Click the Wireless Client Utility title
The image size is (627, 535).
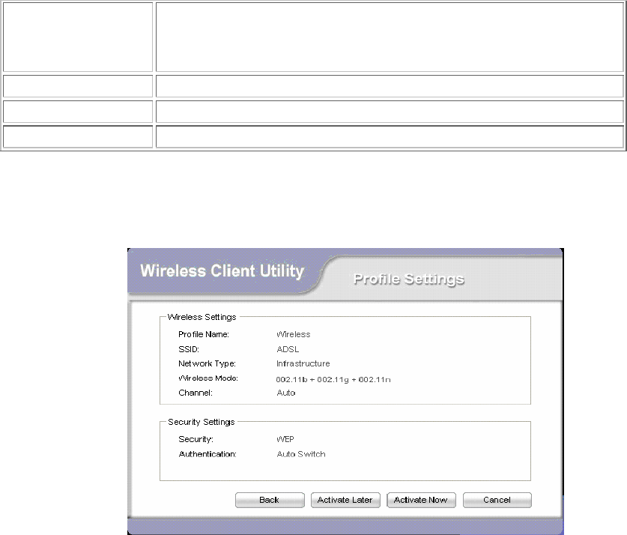[x=222, y=270]
